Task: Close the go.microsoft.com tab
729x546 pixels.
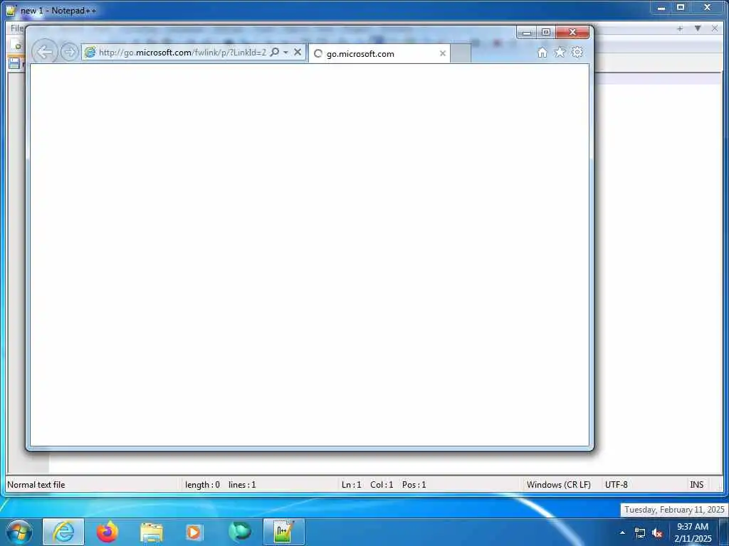Action: coord(443,54)
